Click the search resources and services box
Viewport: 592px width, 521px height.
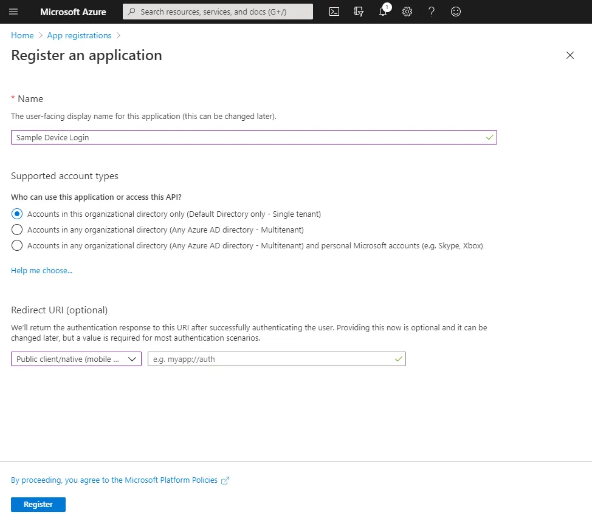tap(218, 12)
